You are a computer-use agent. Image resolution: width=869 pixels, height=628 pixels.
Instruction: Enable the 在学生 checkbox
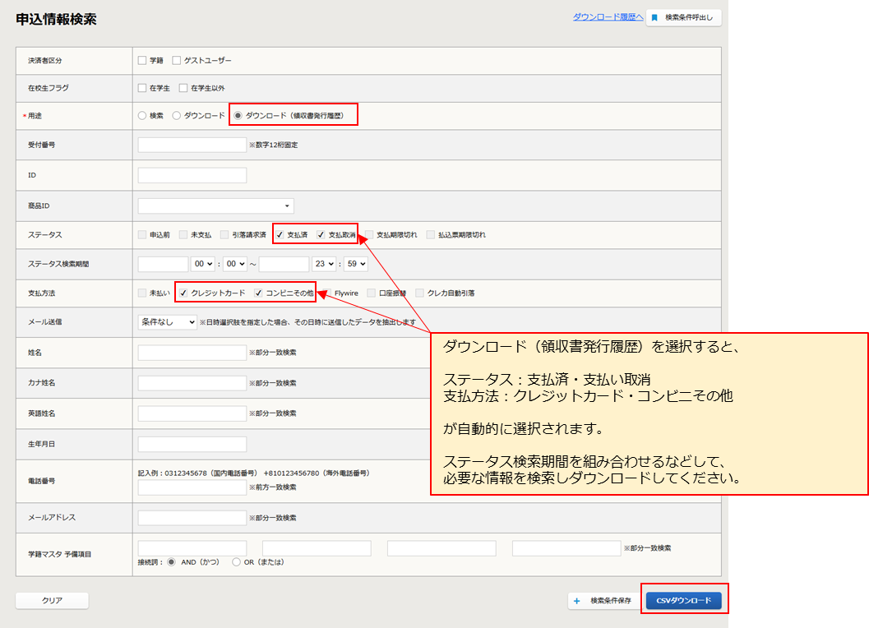click(142, 88)
